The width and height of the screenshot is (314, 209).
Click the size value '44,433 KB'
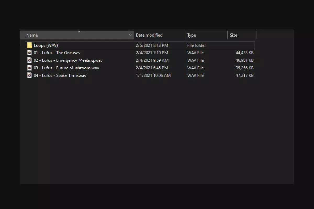[x=244, y=53]
